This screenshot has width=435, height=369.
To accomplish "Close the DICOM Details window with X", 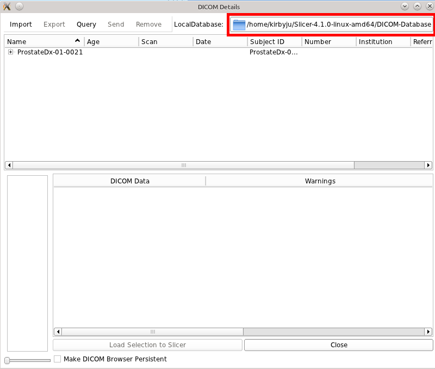I will pyautogui.click(x=430, y=7).
